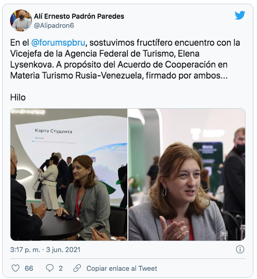Image resolution: width=257 pixels, height=279 pixels.
Task: Open the left photo with Карта Студента screen
Action: 68,174
